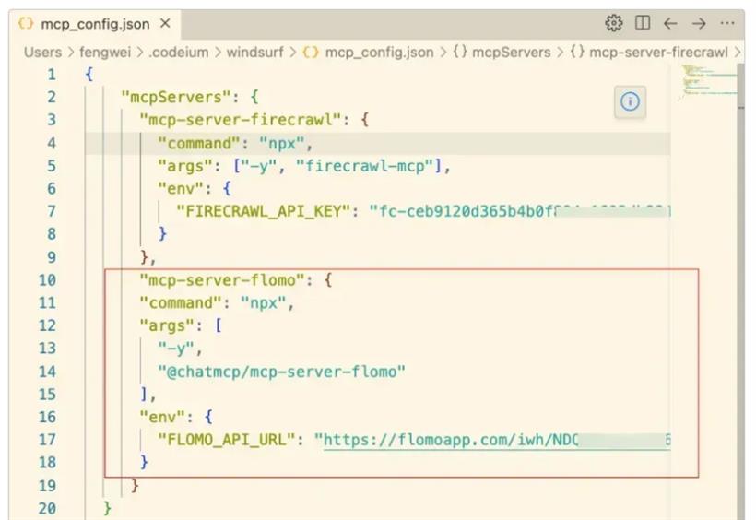Click the "command" key on line 11
The height and width of the screenshot is (520, 756).
click(x=181, y=303)
